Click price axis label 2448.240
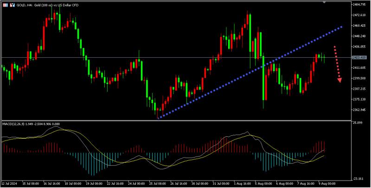 359,36
